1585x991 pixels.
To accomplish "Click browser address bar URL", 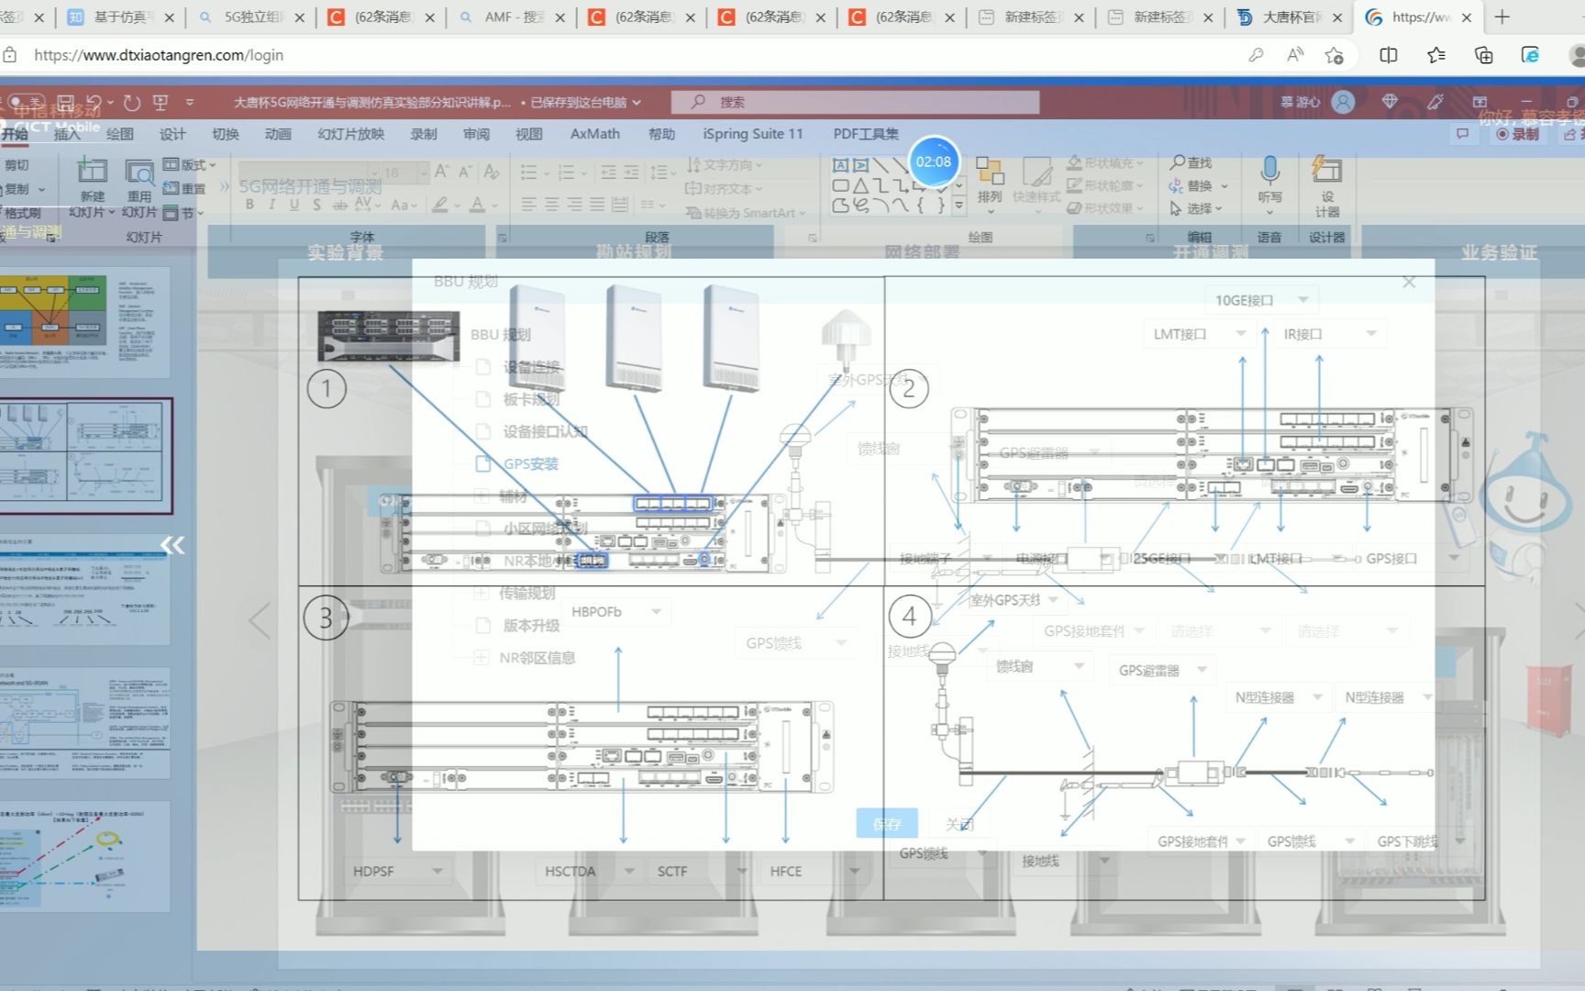I will click(159, 55).
